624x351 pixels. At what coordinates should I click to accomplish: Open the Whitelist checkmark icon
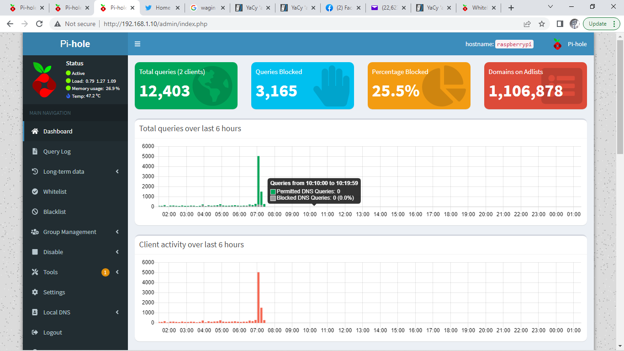34,191
